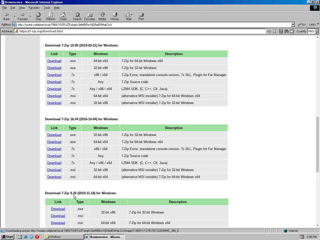This screenshot has height=240, width=320.
Task: Click the scrollbar up arrow
Action: (317, 37)
